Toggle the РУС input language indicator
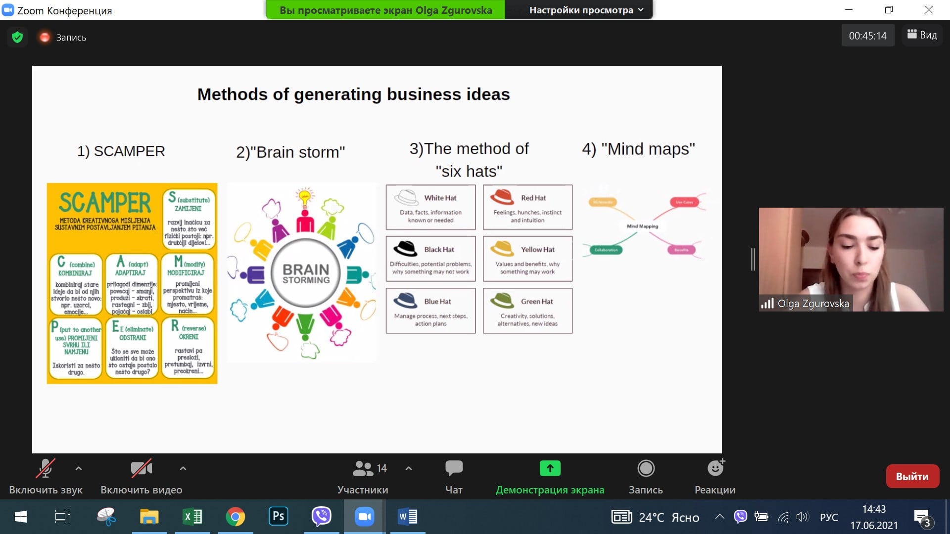This screenshot has height=534, width=950. [x=829, y=517]
